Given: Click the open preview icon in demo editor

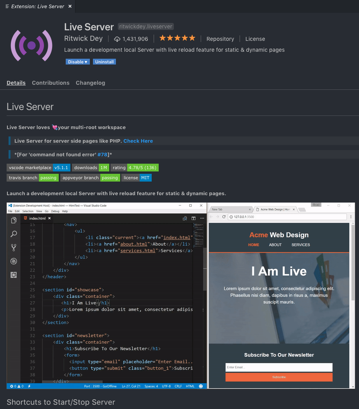Looking at the screenshot, I should click(x=185, y=218).
